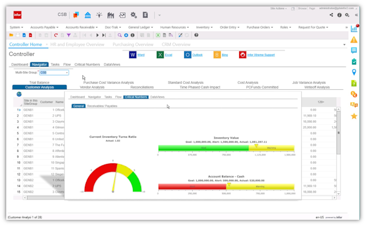366x226 pixels.
Task: Click the pencil edit toolbar icon
Action: pos(180,35)
